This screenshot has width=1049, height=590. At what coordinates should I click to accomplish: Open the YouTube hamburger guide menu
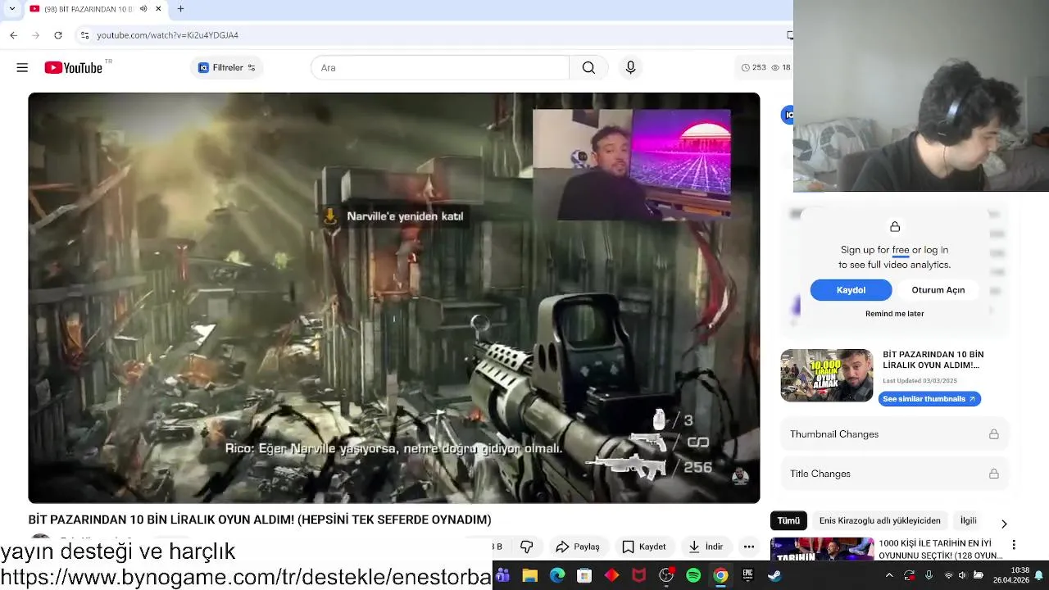(x=22, y=68)
